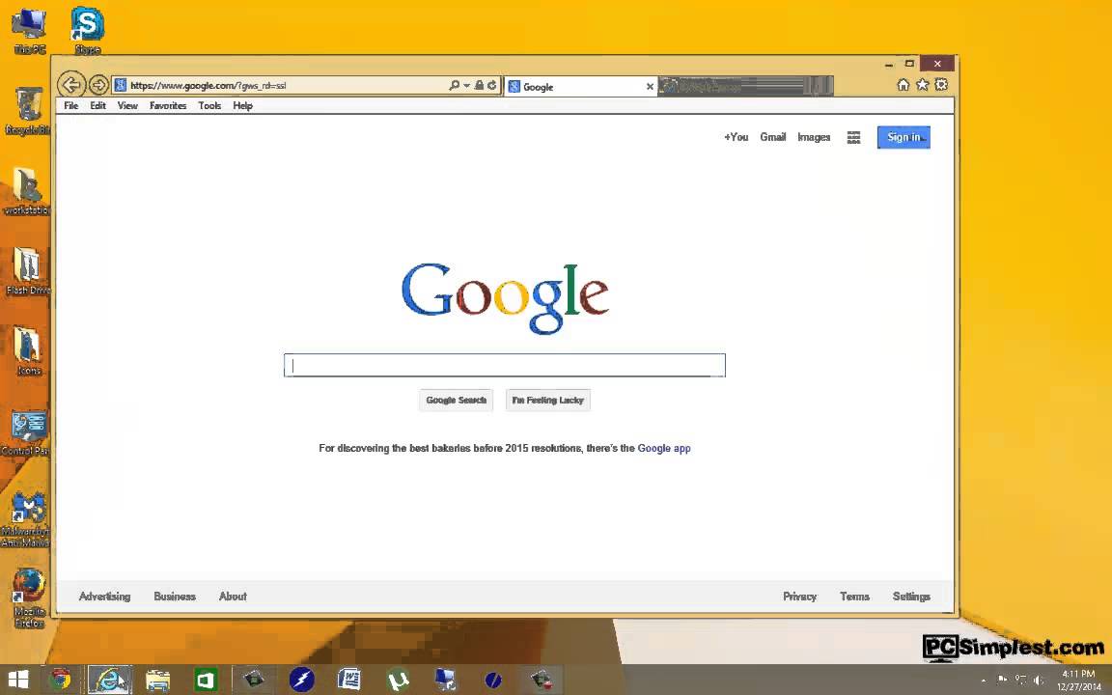Click the volume speaker tray icon
1112x695 pixels.
pos(1039,681)
